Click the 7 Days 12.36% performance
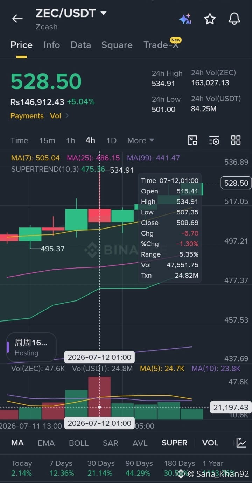 click(x=61, y=468)
